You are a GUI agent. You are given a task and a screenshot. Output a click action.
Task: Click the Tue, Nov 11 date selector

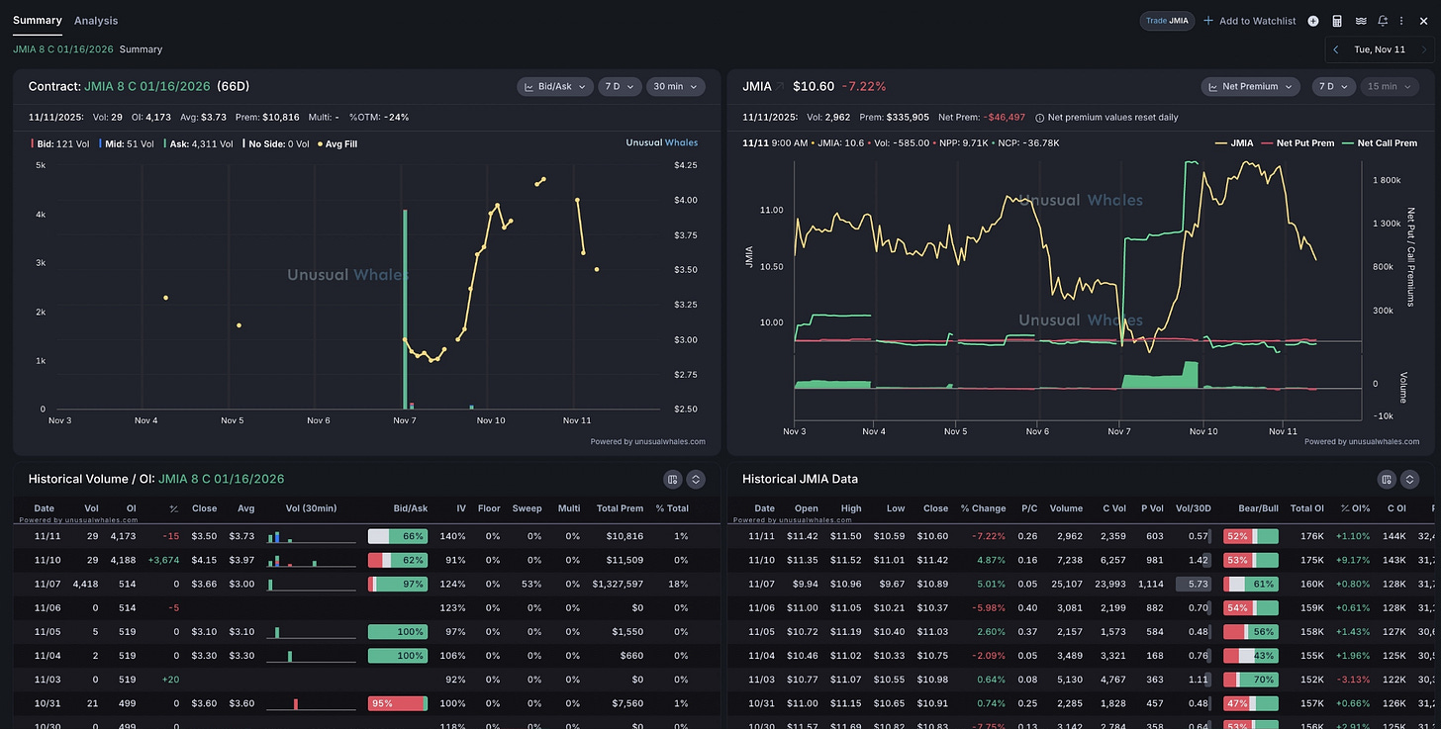[x=1380, y=49]
